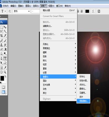Open the Warp Text dialog icon

tap(93, 11)
